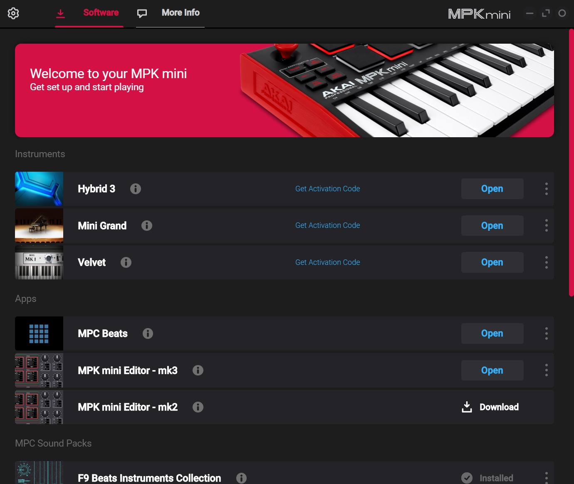Show info for MPK mini Editor - mk2
This screenshot has width=574, height=484.
click(x=198, y=407)
